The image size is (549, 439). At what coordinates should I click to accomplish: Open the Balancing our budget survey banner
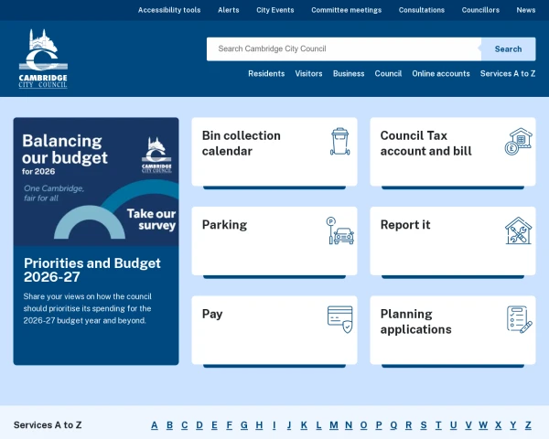(96, 181)
